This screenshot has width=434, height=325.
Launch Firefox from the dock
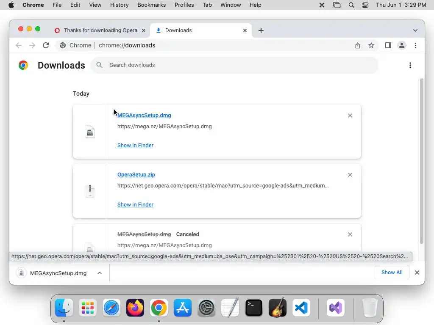135,308
